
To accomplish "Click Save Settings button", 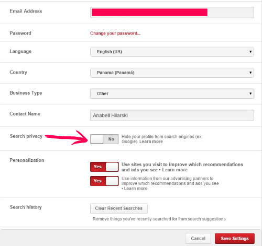I will pyautogui.click(x=235, y=238).
